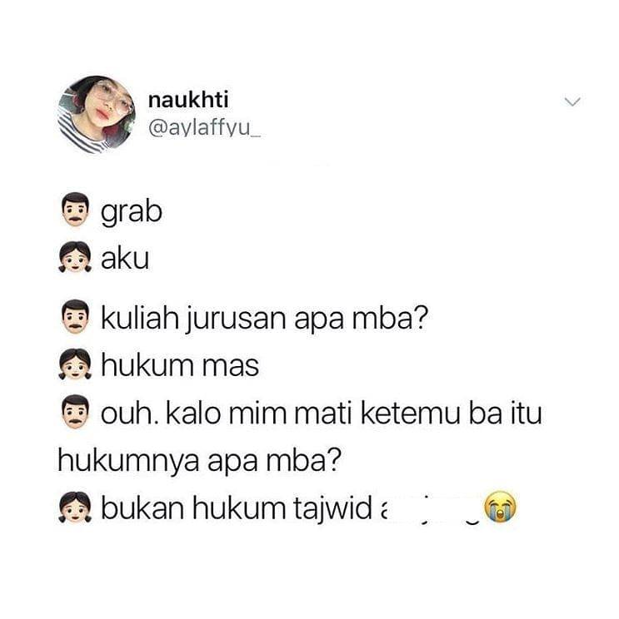Click the man emoji beside "grab"
Image resolution: width=619 pixels, height=619 pixels.
pos(75,209)
